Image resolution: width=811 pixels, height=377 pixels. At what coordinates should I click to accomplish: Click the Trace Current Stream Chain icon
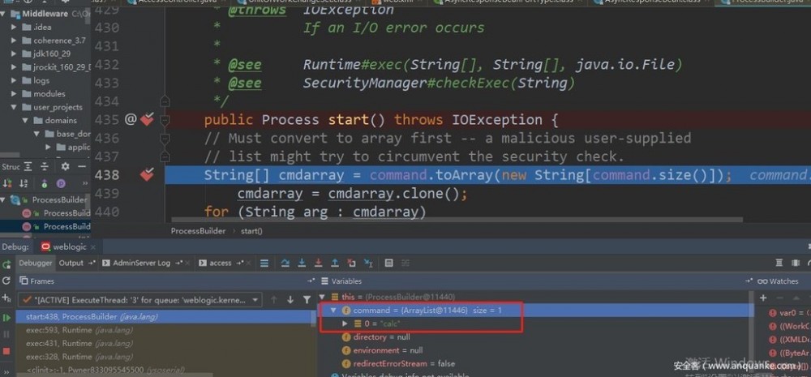(405, 263)
